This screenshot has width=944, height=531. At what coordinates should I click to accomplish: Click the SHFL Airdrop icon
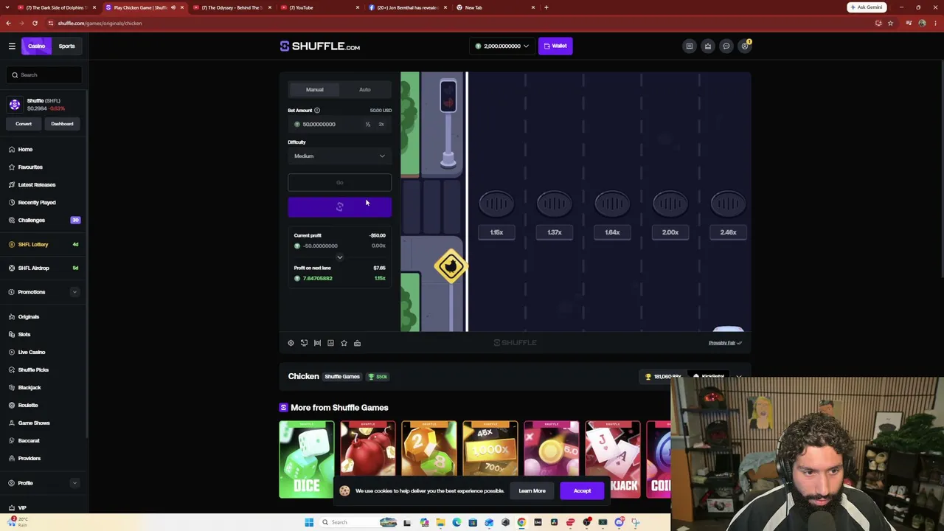(x=12, y=268)
